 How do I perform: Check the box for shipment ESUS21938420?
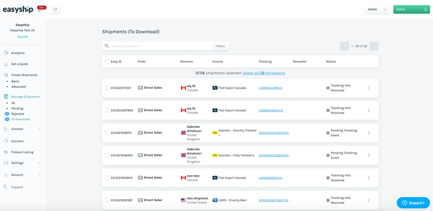pyautogui.click(x=107, y=155)
